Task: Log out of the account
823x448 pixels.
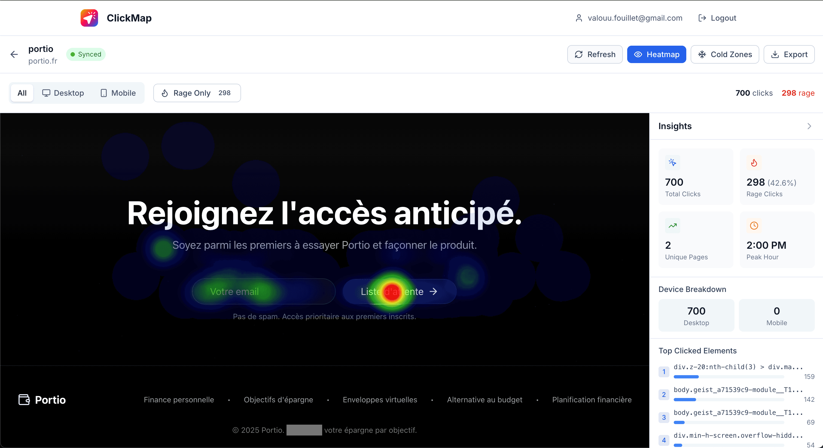Action: (x=717, y=18)
